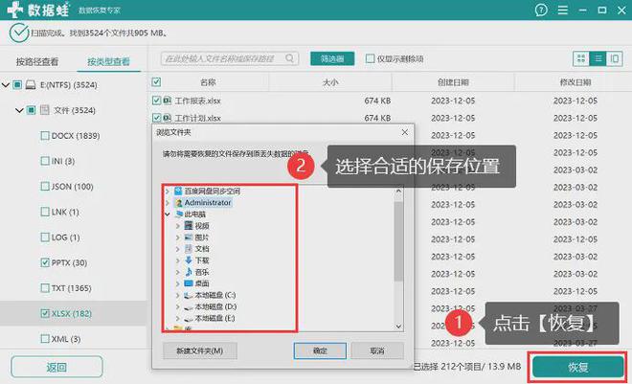632x384 pixels.
Task: Click 新建文件夹(M) button
Action: coord(200,350)
